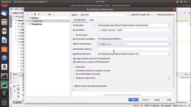Screen dimensions: 191x107
Task: Enable Redirect input from checkbox
Action: (x=74, y=78)
